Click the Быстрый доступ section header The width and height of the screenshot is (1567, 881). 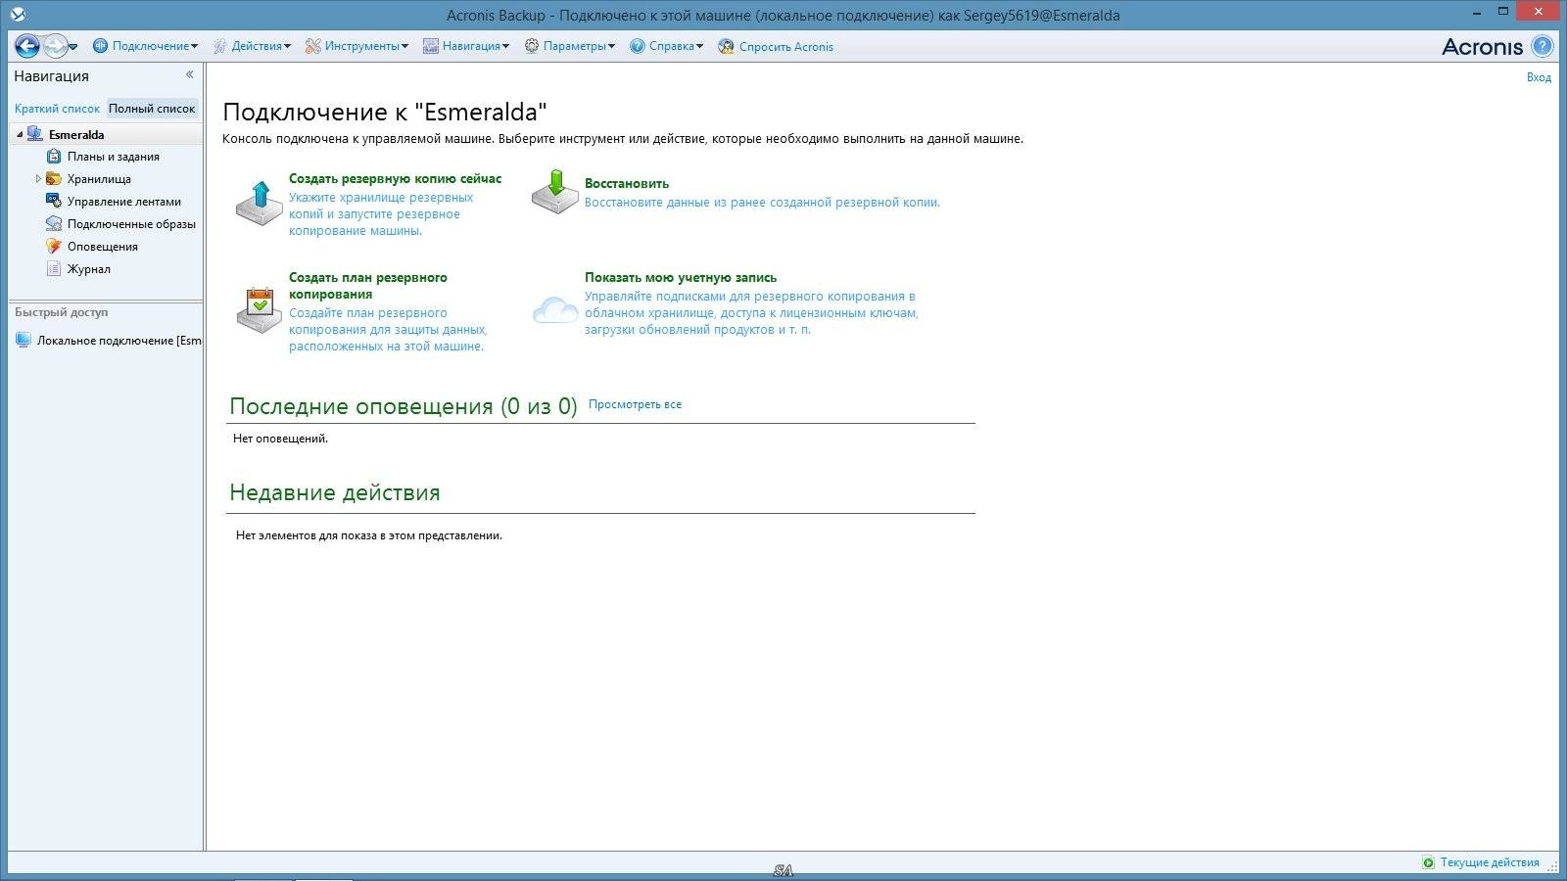(x=62, y=312)
